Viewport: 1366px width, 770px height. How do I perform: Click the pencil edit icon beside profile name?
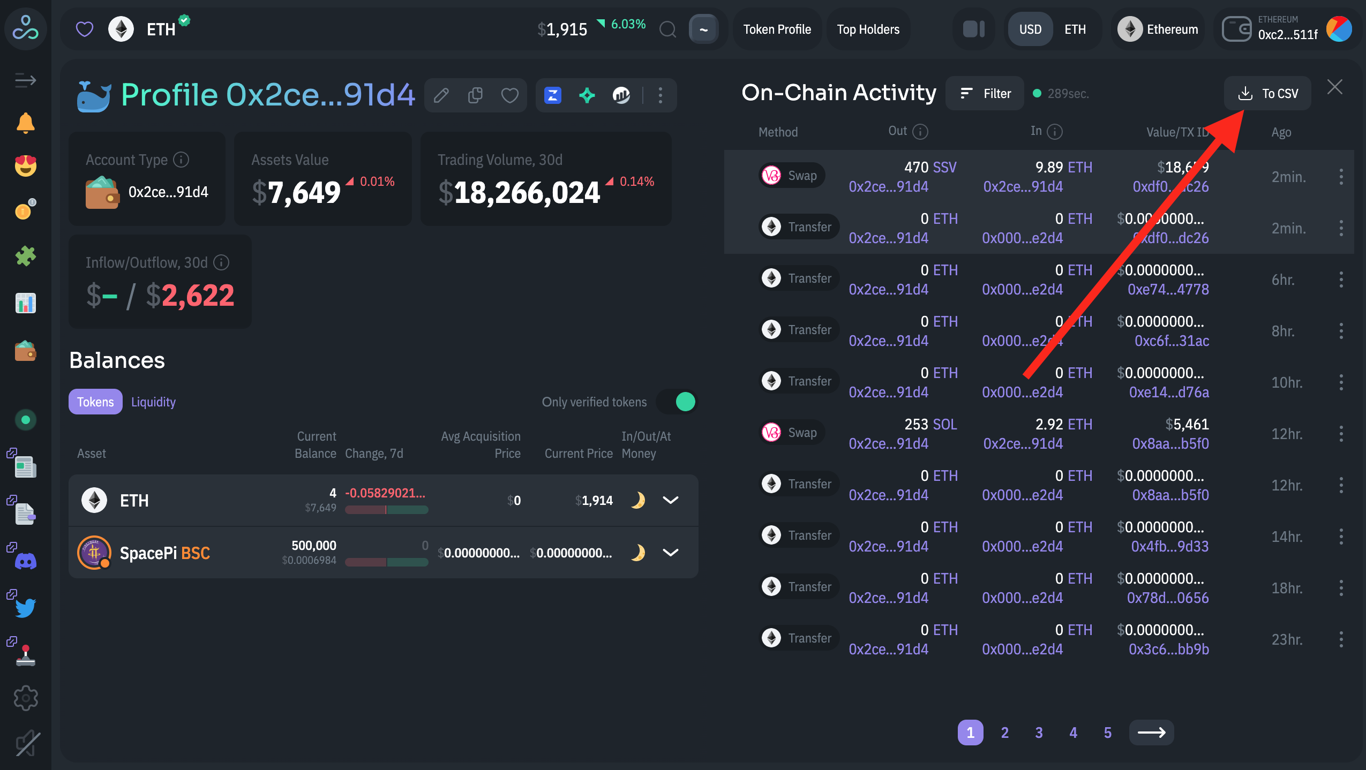tap(441, 95)
